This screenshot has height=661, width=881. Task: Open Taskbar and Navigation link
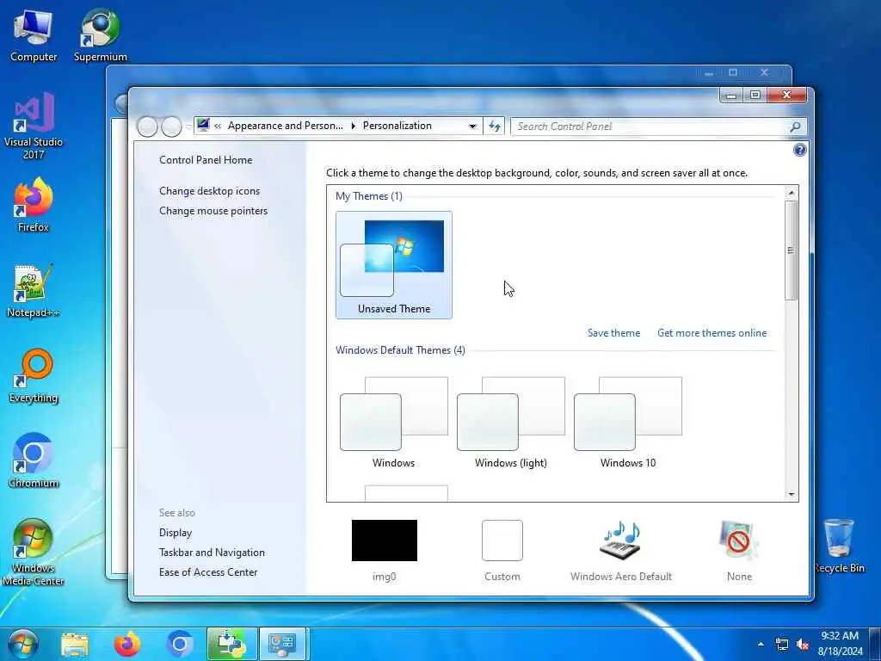(x=212, y=553)
